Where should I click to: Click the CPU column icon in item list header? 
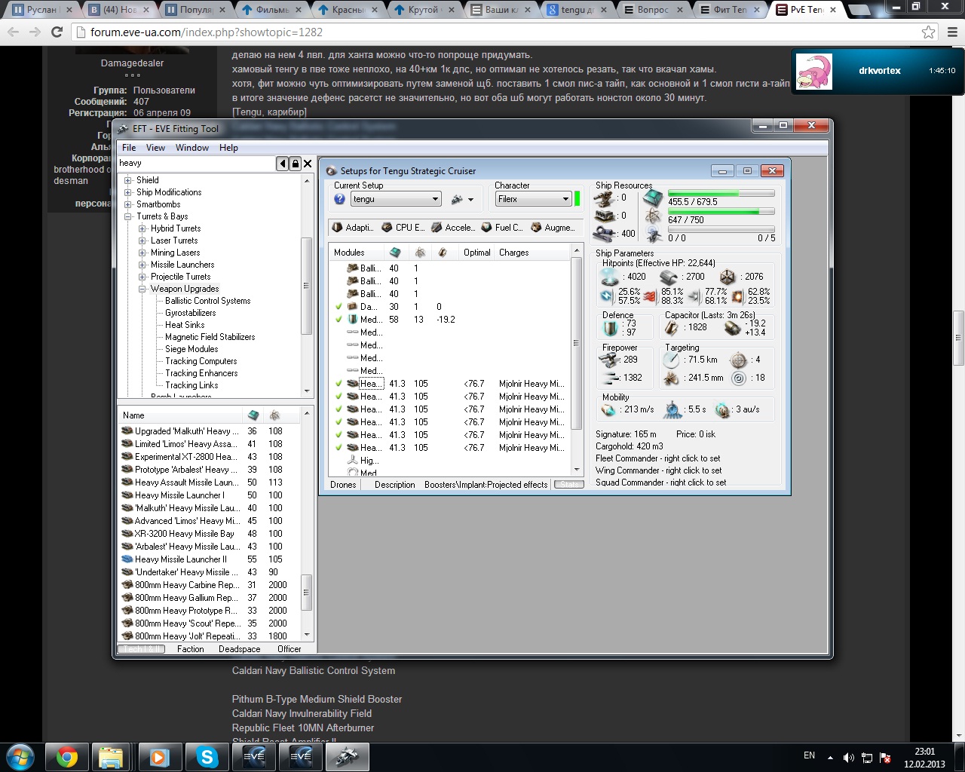tap(253, 415)
